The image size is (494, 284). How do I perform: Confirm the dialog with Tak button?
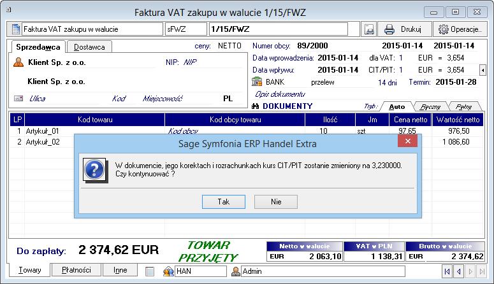pyautogui.click(x=223, y=201)
